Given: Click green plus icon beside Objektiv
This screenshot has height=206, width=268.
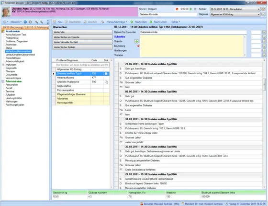Looking at the screenshot, I should tap(136, 41).
